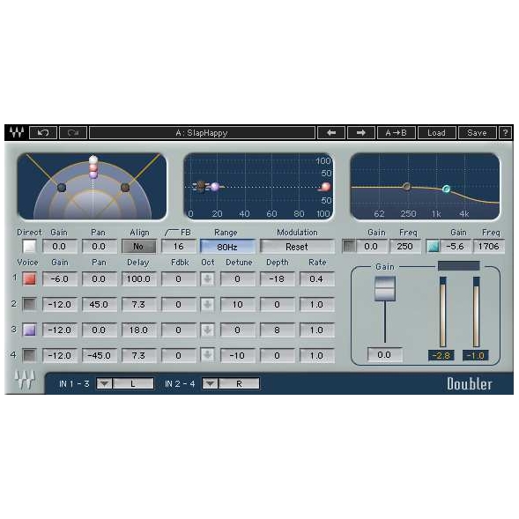Click the Save button
The image size is (519, 519).
(x=477, y=133)
